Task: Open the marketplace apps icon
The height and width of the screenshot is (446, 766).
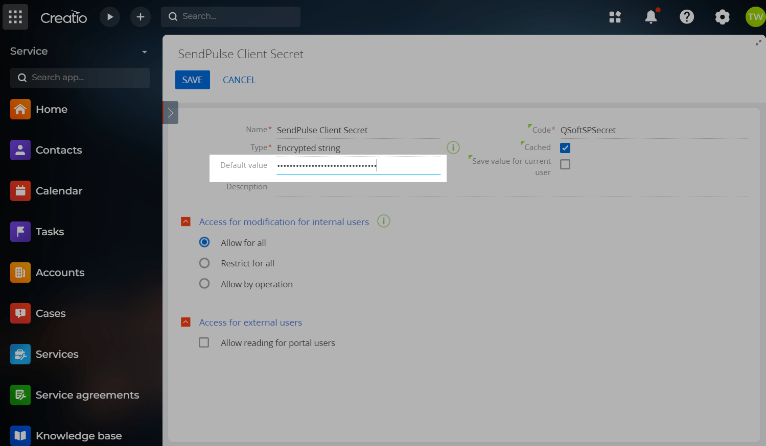Action: click(615, 17)
